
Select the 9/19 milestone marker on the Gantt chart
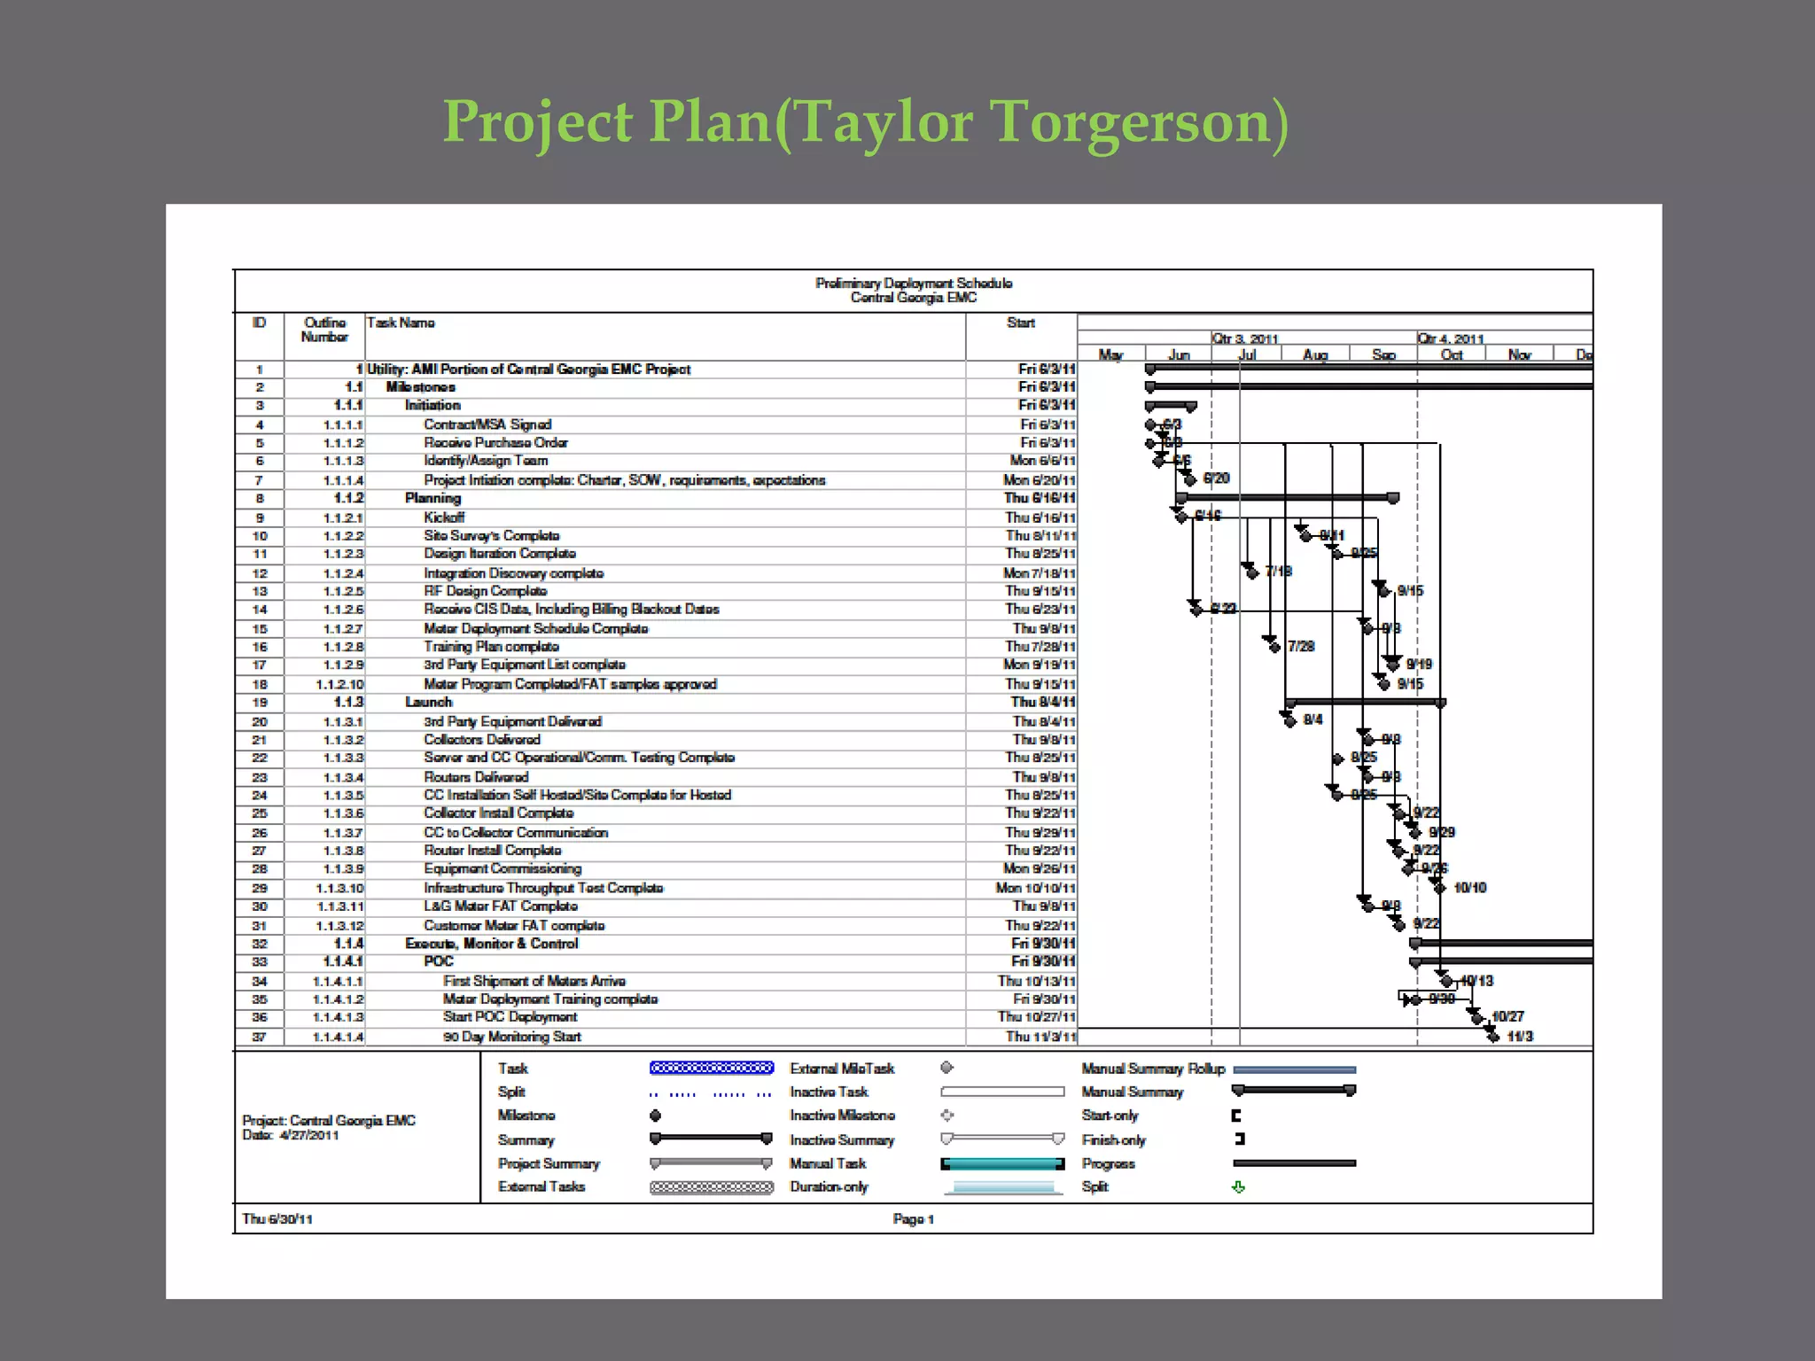tap(1393, 665)
